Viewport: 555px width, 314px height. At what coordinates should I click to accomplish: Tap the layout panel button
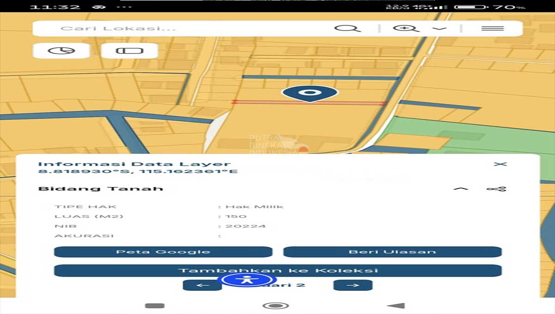click(129, 50)
